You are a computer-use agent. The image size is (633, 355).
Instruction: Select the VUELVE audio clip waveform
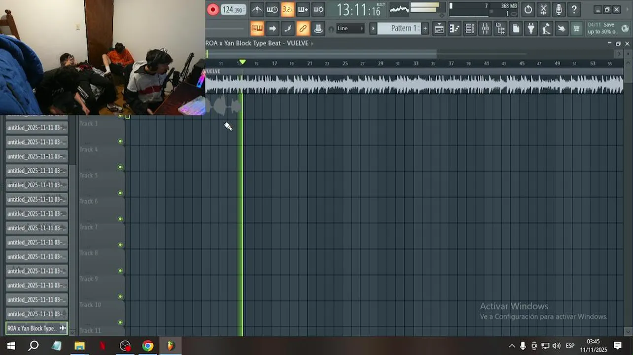[x=414, y=84]
